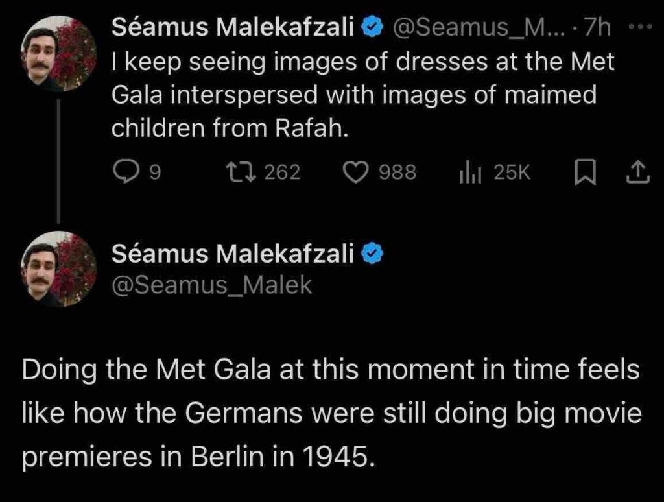This screenshot has width=664, height=502.
Task: View analytics via the bar chart icon
Action: coord(470,172)
